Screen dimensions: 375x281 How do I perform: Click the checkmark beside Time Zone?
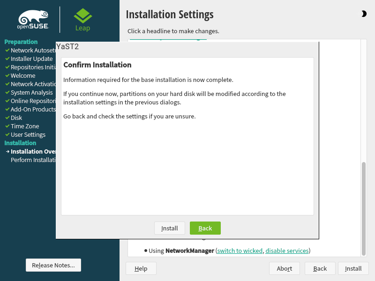pyautogui.click(x=7, y=126)
